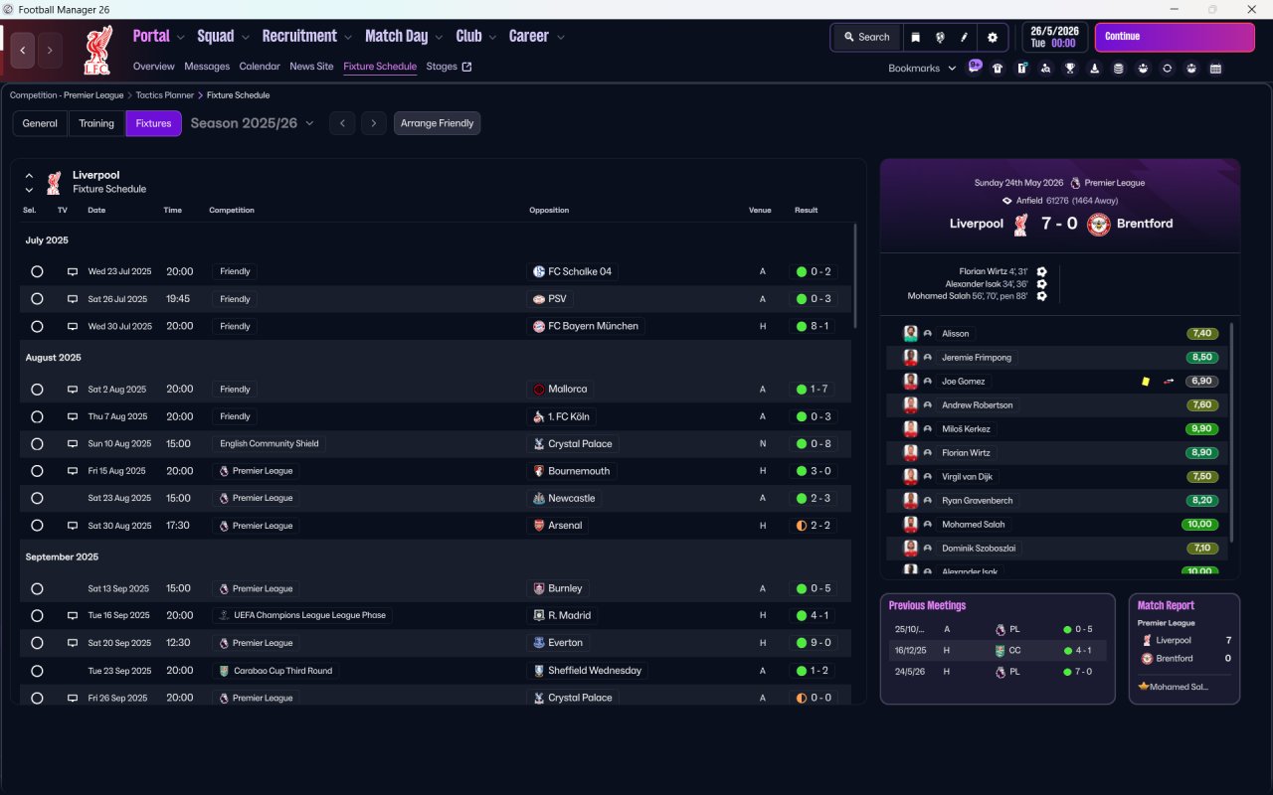Open the Calendar tab
Image resolution: width=1273 pixels, height=795 pixels.
click(x=260, y=67)
